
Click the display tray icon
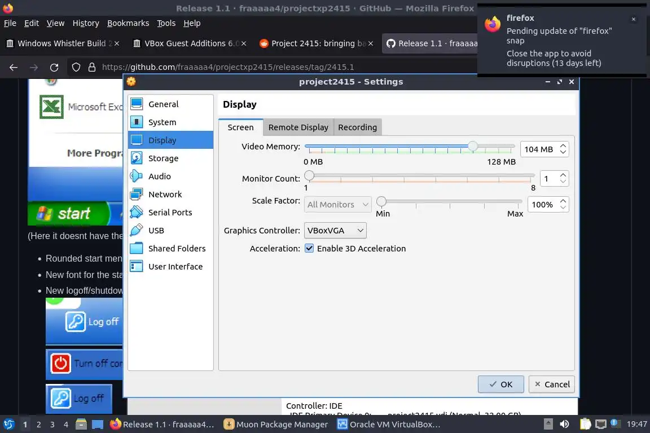pyautogui.click(x=601, y=424)
